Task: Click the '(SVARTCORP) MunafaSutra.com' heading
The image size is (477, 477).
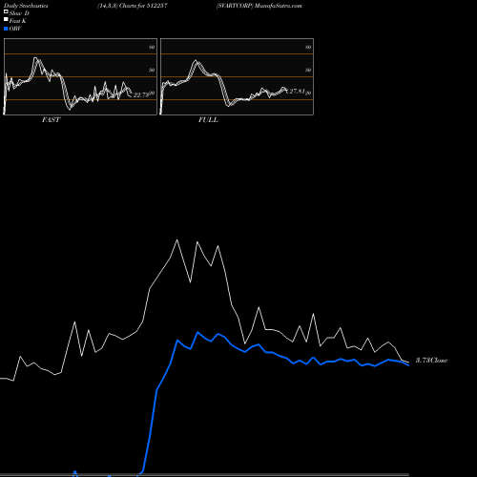Action: point(259,6)
